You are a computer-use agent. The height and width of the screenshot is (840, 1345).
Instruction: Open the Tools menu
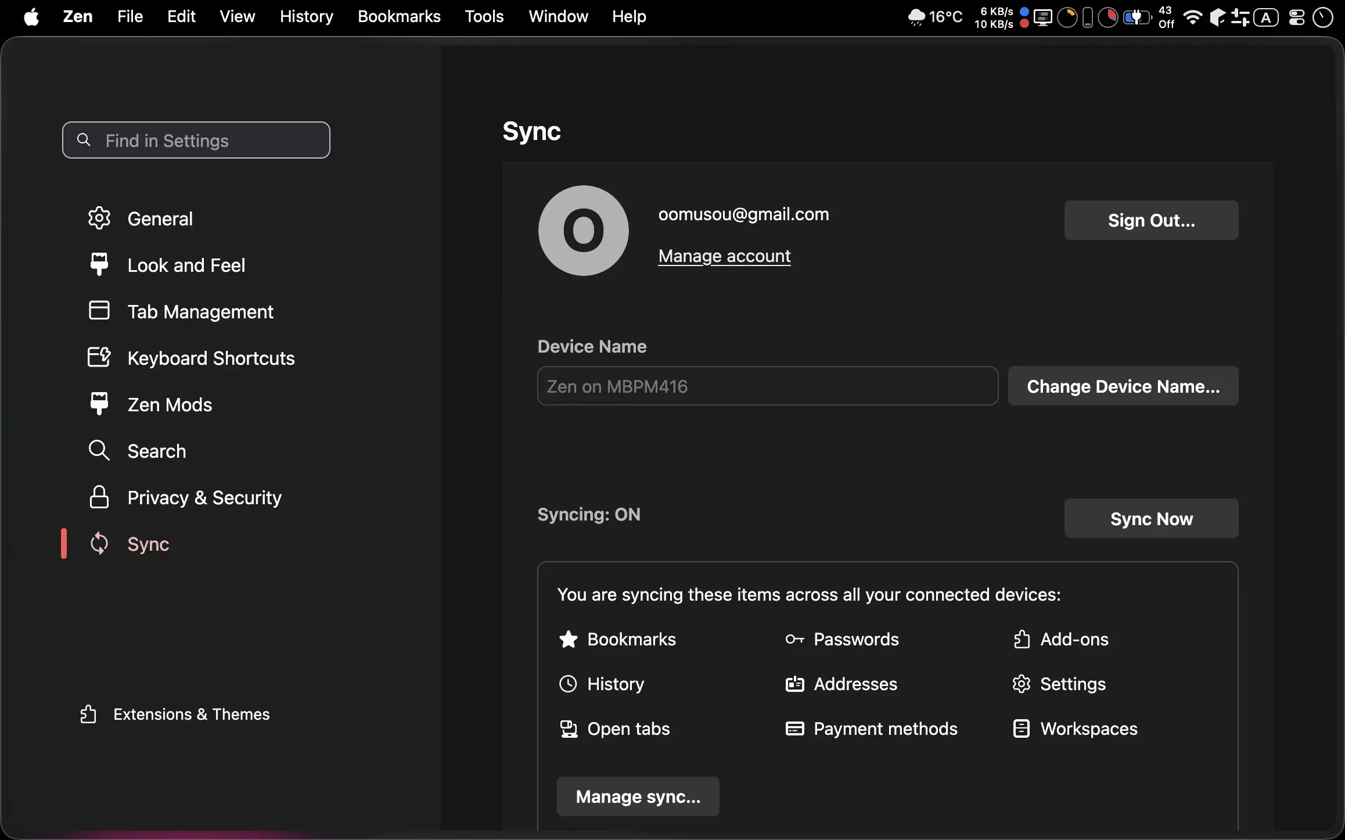(x=484, y=16)
